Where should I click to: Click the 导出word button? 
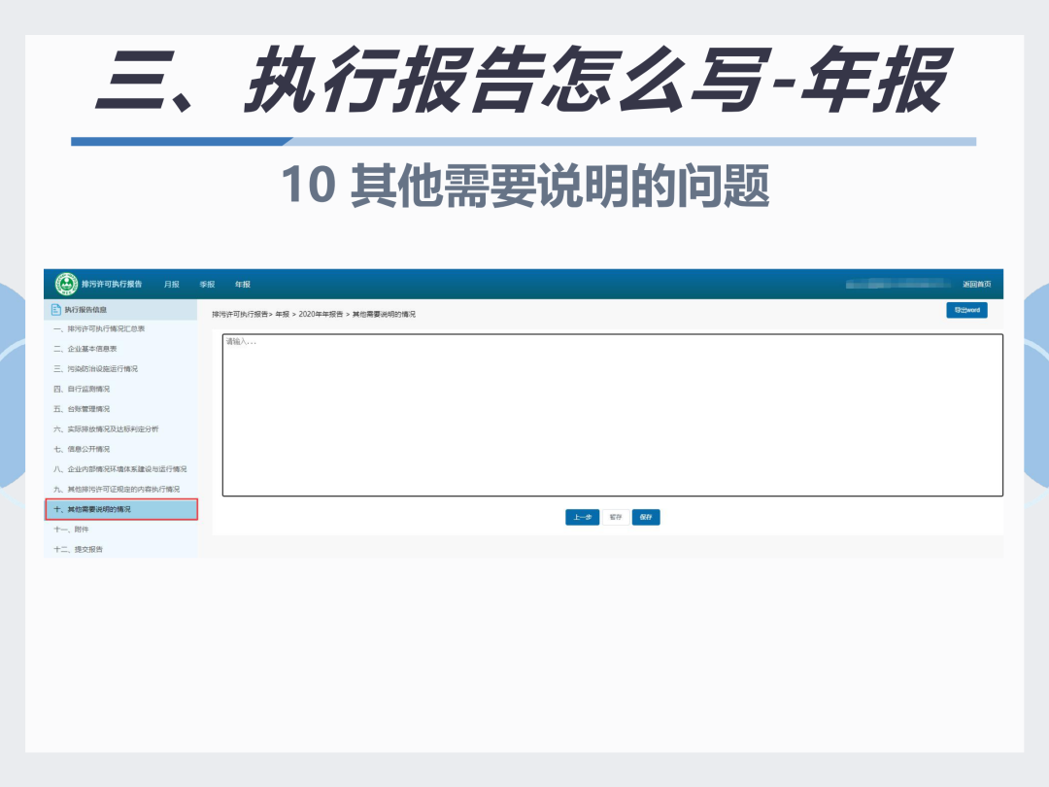click(x=966, y=310)
